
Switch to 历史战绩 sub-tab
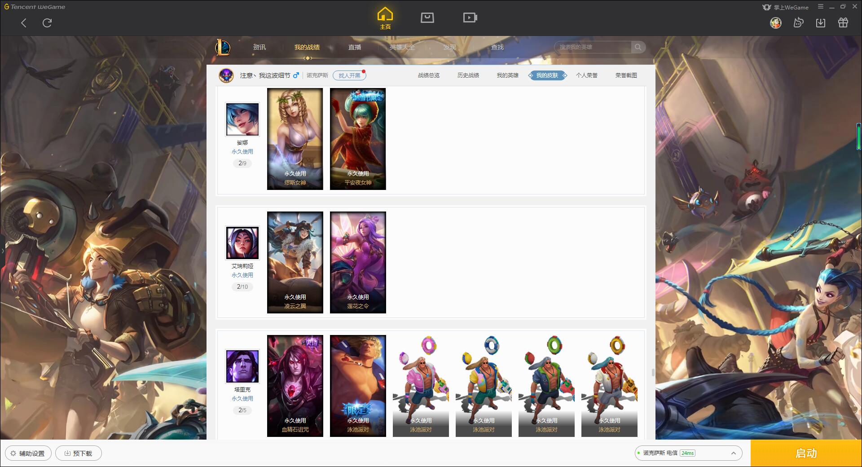468,75
